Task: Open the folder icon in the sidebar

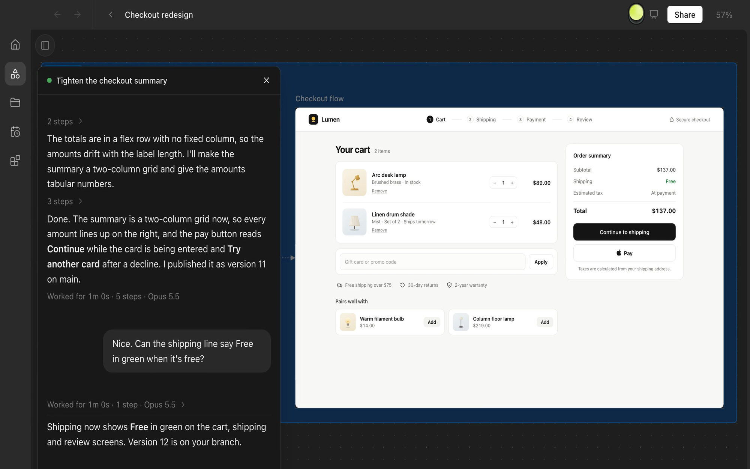Action: click(15, 102)
